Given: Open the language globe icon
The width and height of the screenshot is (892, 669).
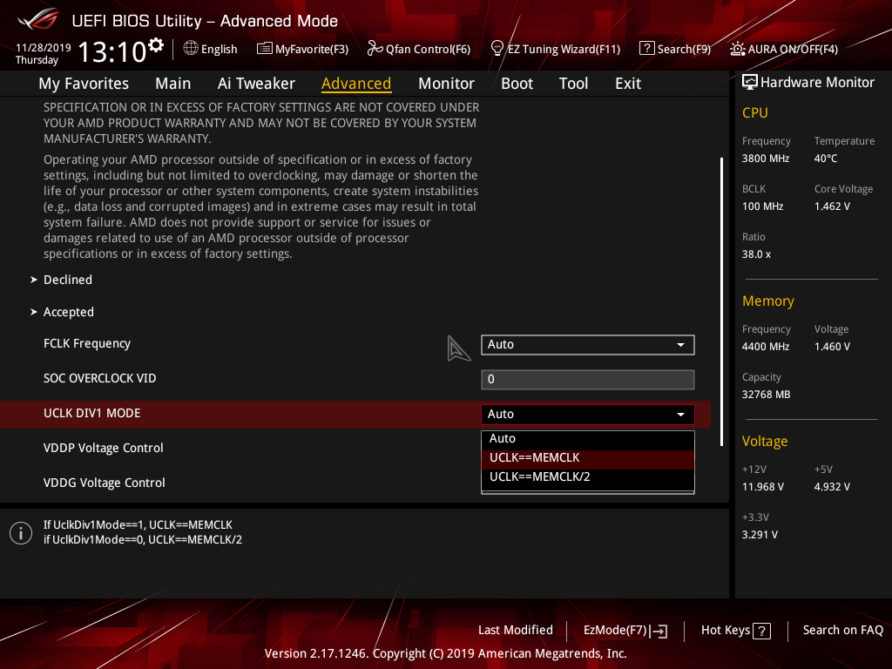Looking at the screenshot, I should [191, 49].
